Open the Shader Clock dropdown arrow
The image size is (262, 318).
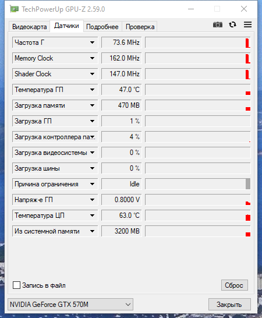point(92,74)
